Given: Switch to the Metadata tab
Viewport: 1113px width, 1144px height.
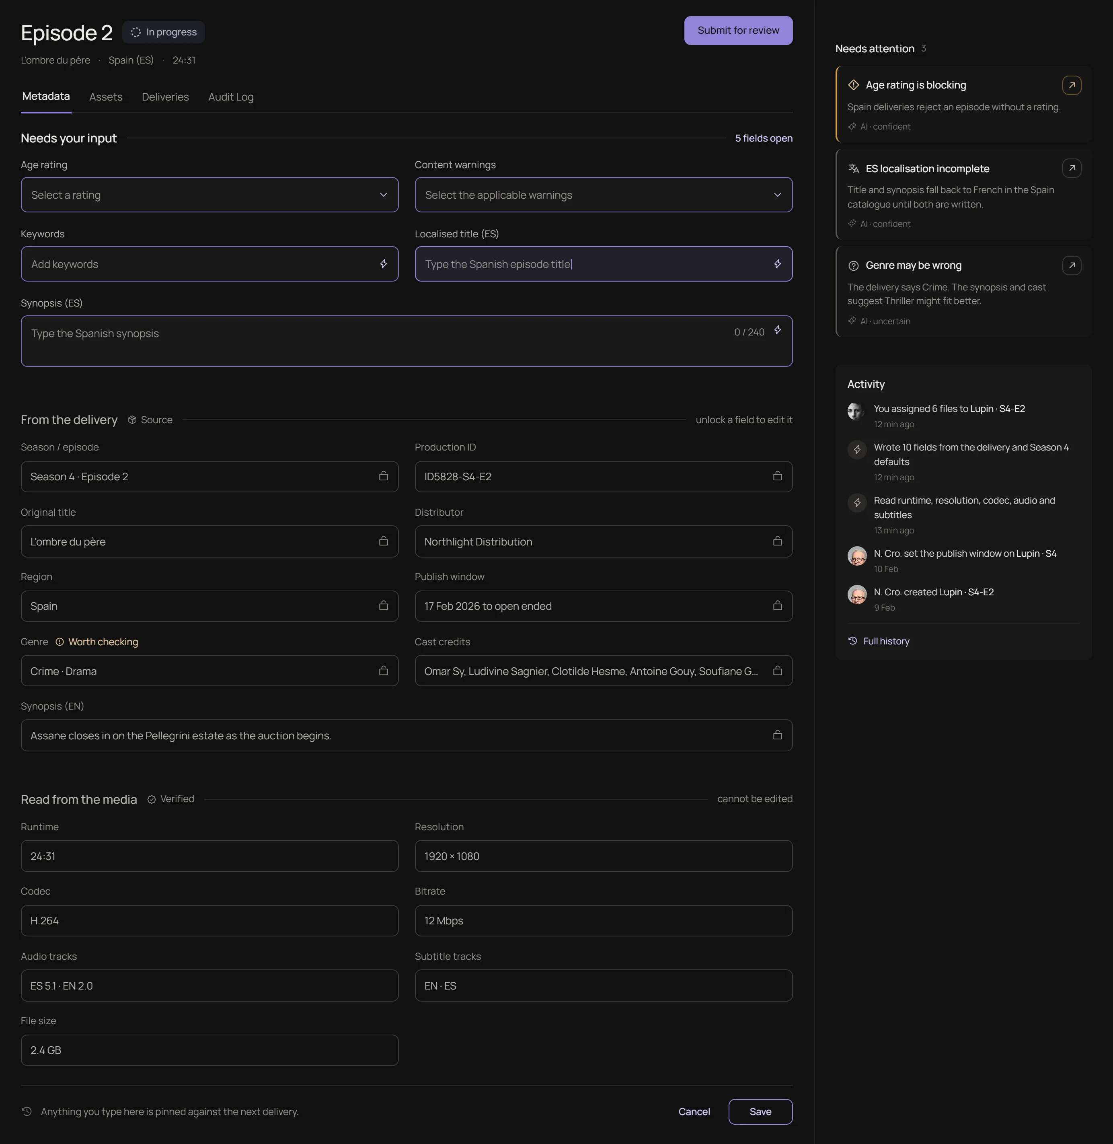Looking at the screenshot, I should pyautogui.click(x=46, y=97).
